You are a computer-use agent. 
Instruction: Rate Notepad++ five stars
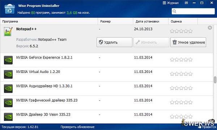pos(191,31)
